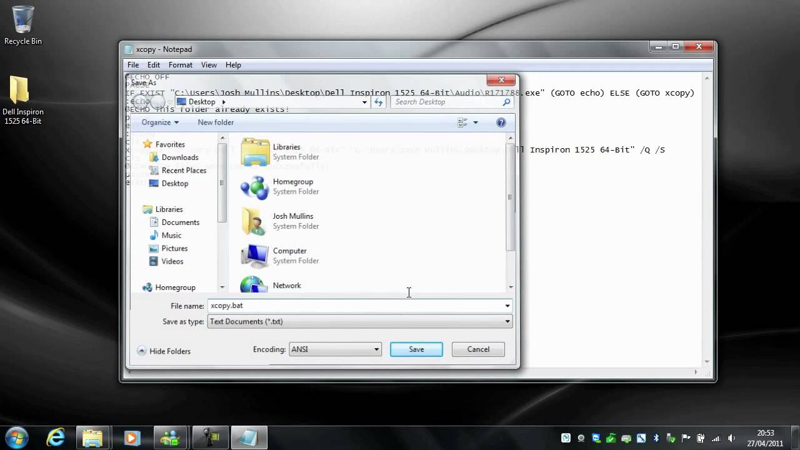800x450 pixels.
Task: Click Hide Folders at the dialog bottom
Action: [x=164, y=351]
